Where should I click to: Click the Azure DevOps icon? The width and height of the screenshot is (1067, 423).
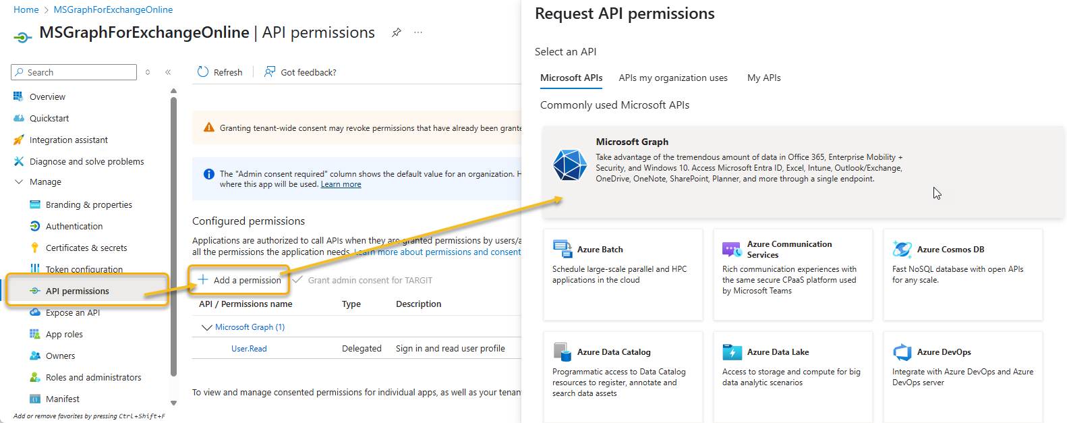[902, 351]
